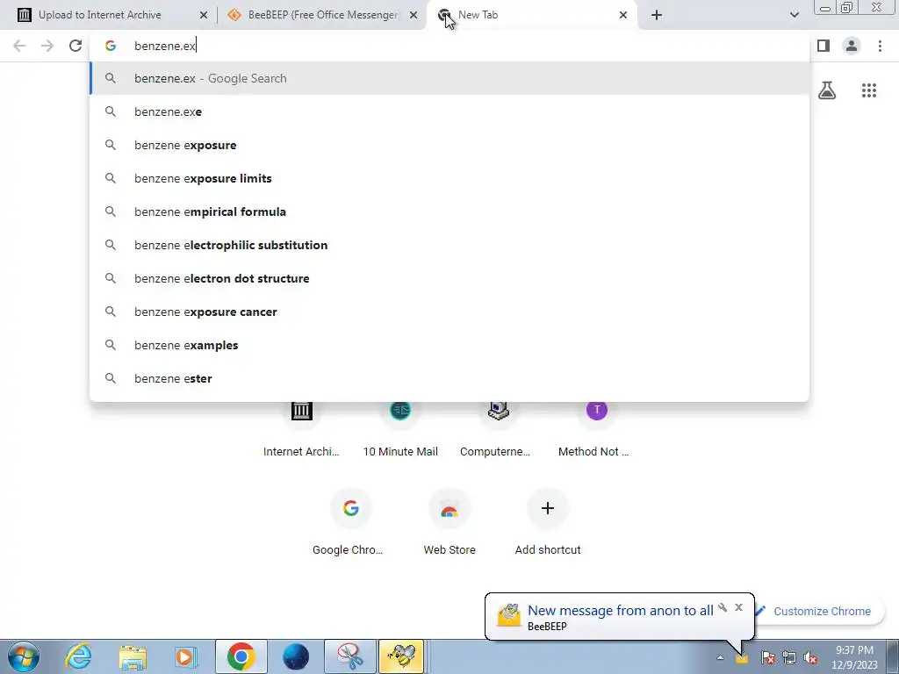Open the Web Store shortcut tile

(449, 520)
